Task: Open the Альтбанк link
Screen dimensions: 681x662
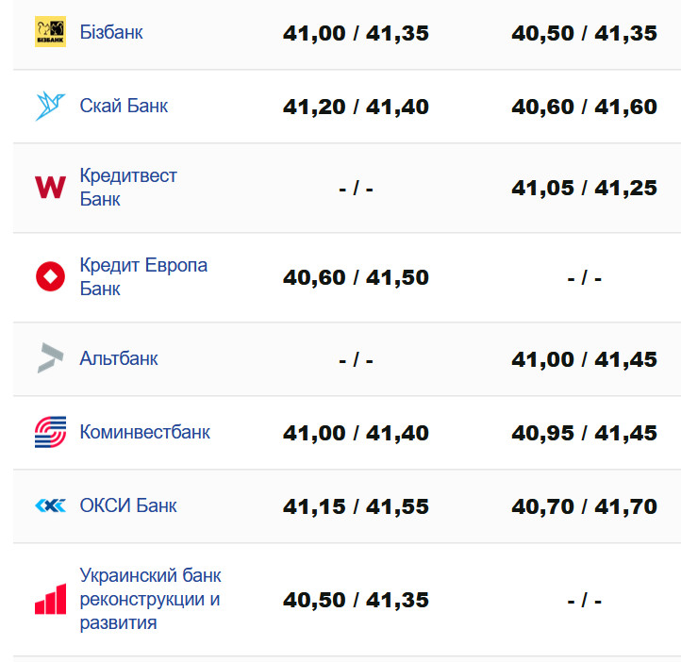Action: tap(119, 358)
